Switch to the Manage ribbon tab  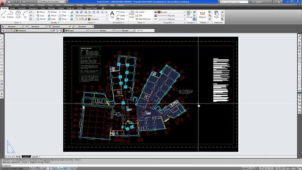(x=51, y=8)
